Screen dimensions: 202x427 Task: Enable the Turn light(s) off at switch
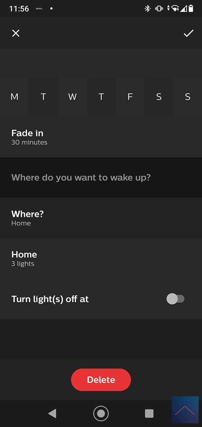click(x=175, y=299)
